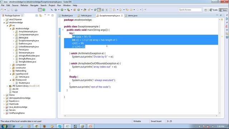The image size is (229, 129).
Task: Click the New file wizard icon
Action: pos(2,10)
